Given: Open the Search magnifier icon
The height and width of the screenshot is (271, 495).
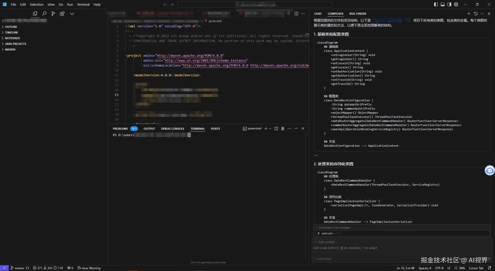Looking at the screenshot, I should (x=44, y=14).
